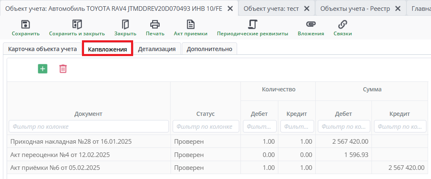Viewport: 431px width, 179px height.
Task: Switch to Карточка объекта учета tab
Action: [42, 49]
